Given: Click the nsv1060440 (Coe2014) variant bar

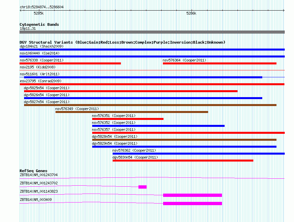Looking at the screenshot, I should (152, 56).
